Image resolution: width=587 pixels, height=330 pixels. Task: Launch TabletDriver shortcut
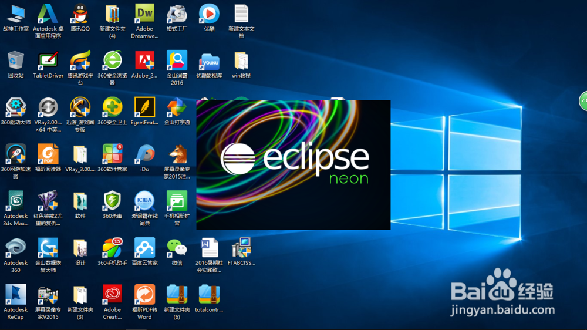[48, 60]
